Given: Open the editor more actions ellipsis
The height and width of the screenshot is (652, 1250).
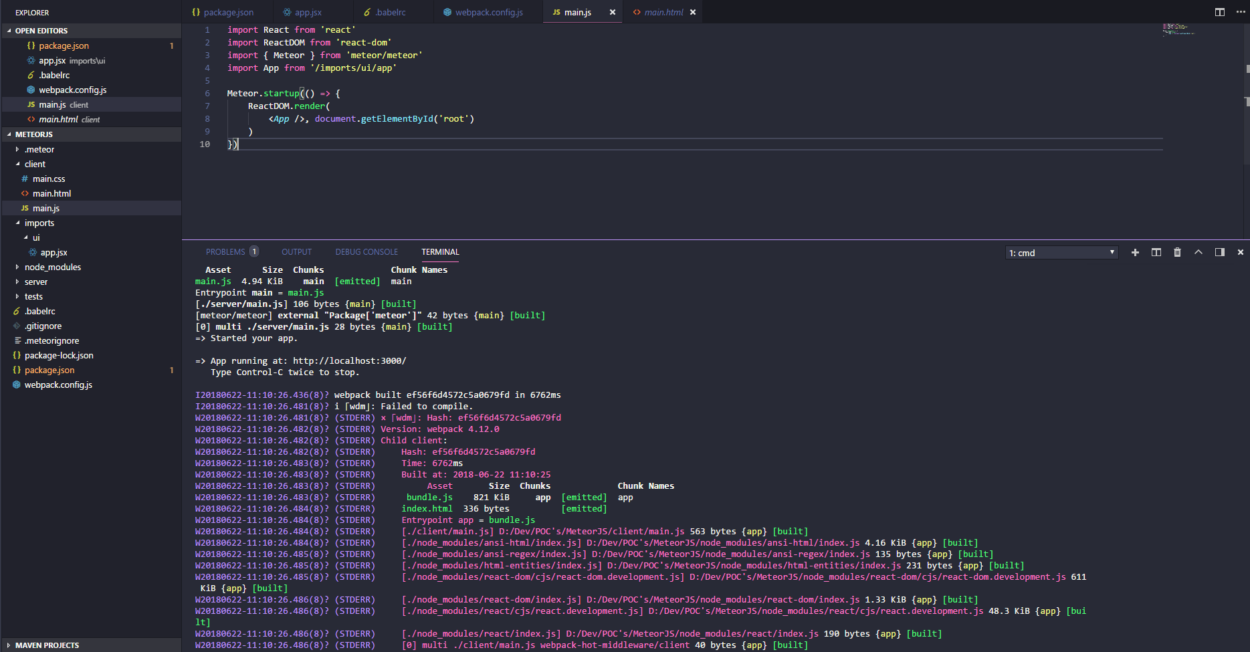Looking at the screenshot, I should [1241, 12].
